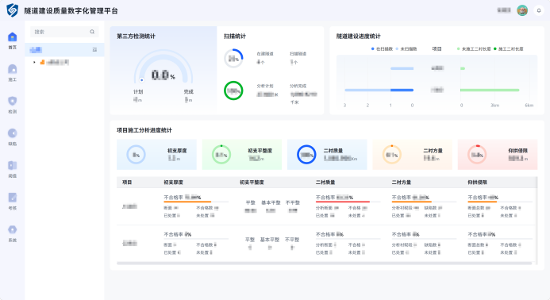Click the 第三方检测统计 gauge percentage
This screenshot has width=550, height=300.
(163, 75)
